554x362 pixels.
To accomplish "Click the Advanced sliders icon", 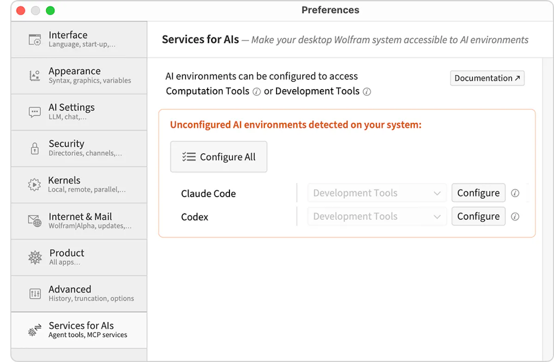I will coord(35,294).
